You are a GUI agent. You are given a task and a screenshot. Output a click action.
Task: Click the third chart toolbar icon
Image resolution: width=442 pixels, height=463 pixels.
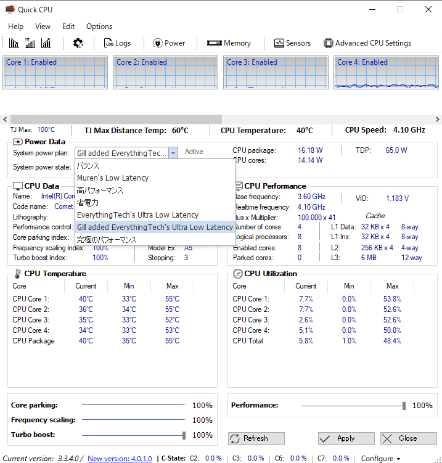(46, 43)
